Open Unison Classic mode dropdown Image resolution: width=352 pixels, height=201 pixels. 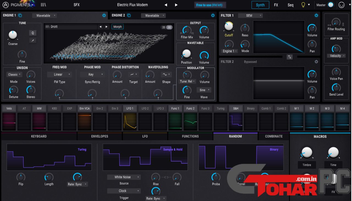(x=14, y=75)
